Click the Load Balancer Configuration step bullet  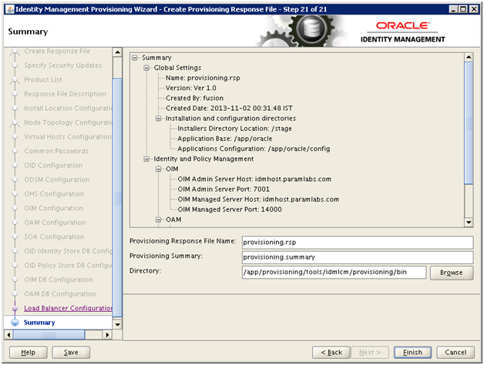(x=15, y=308)
